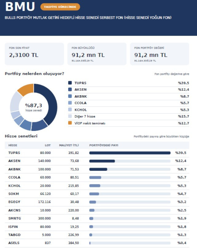The height and width of the screenshot is (252, 197).
Task: Click the ASELS stock name
Action: (14, 243)
